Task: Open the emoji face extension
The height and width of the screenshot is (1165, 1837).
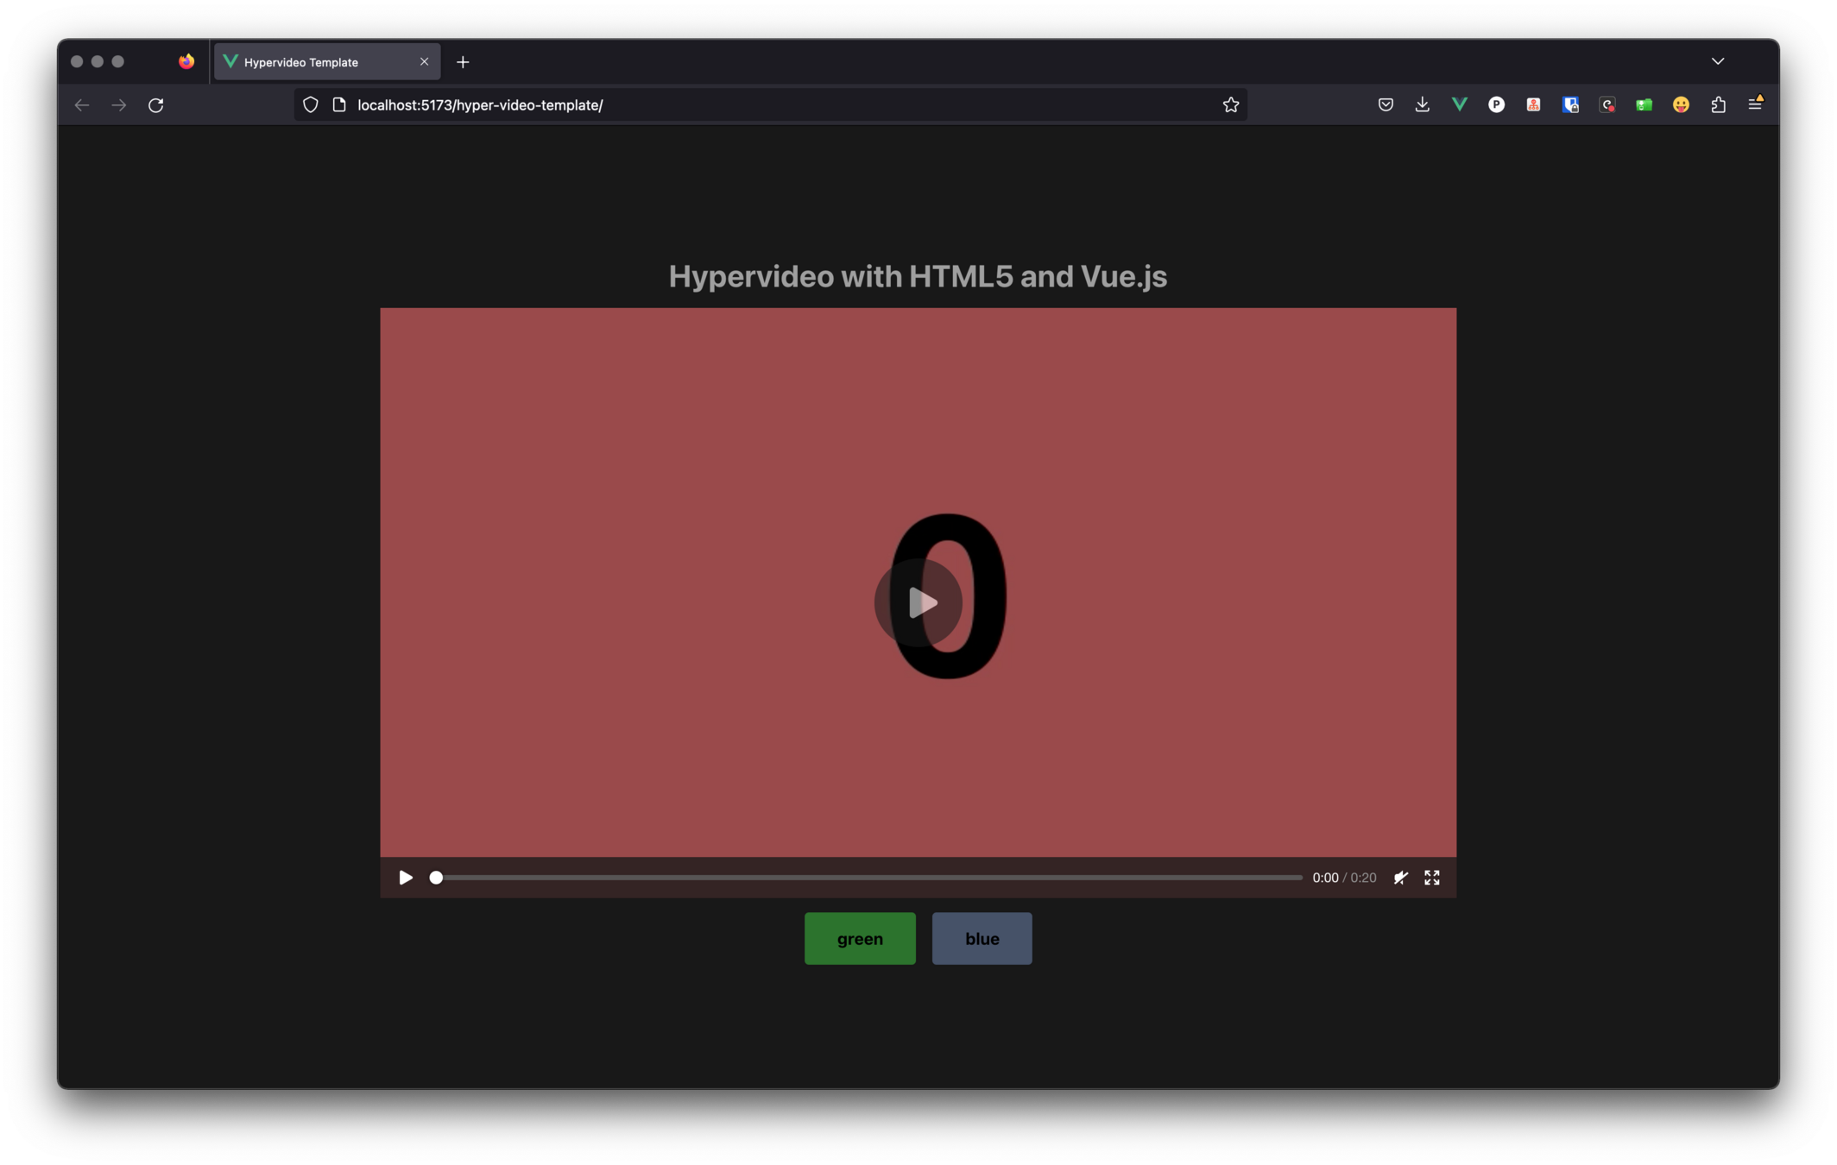Action: [1681, 104]
